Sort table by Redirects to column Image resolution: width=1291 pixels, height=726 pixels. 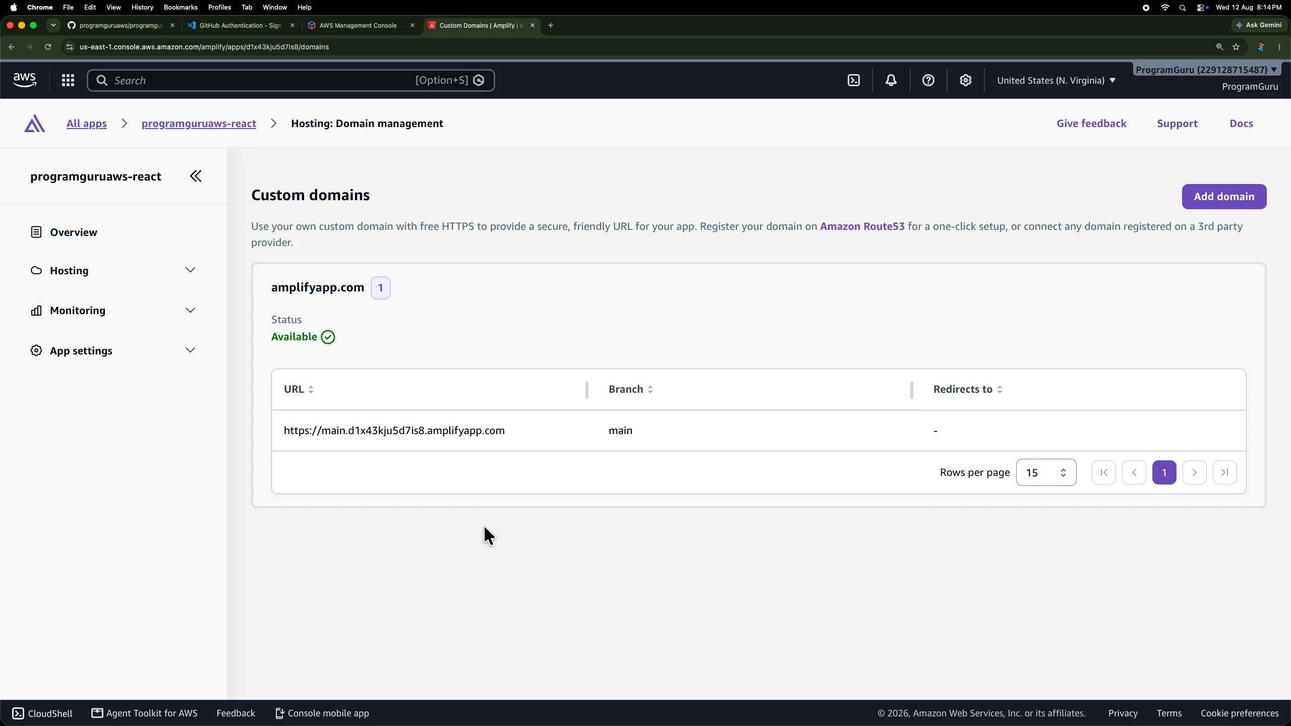point(968,389)
